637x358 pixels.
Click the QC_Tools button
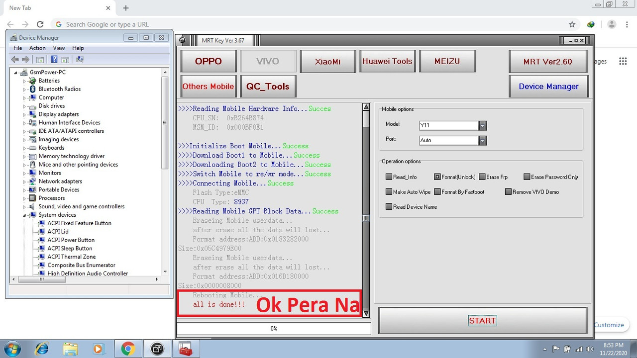pyautogui.click(x=268, y=87)
